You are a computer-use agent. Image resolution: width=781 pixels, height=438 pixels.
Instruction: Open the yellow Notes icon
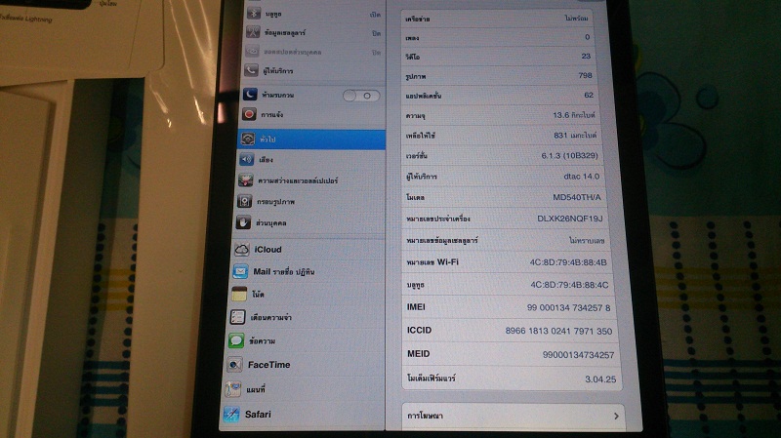[238, 295]
